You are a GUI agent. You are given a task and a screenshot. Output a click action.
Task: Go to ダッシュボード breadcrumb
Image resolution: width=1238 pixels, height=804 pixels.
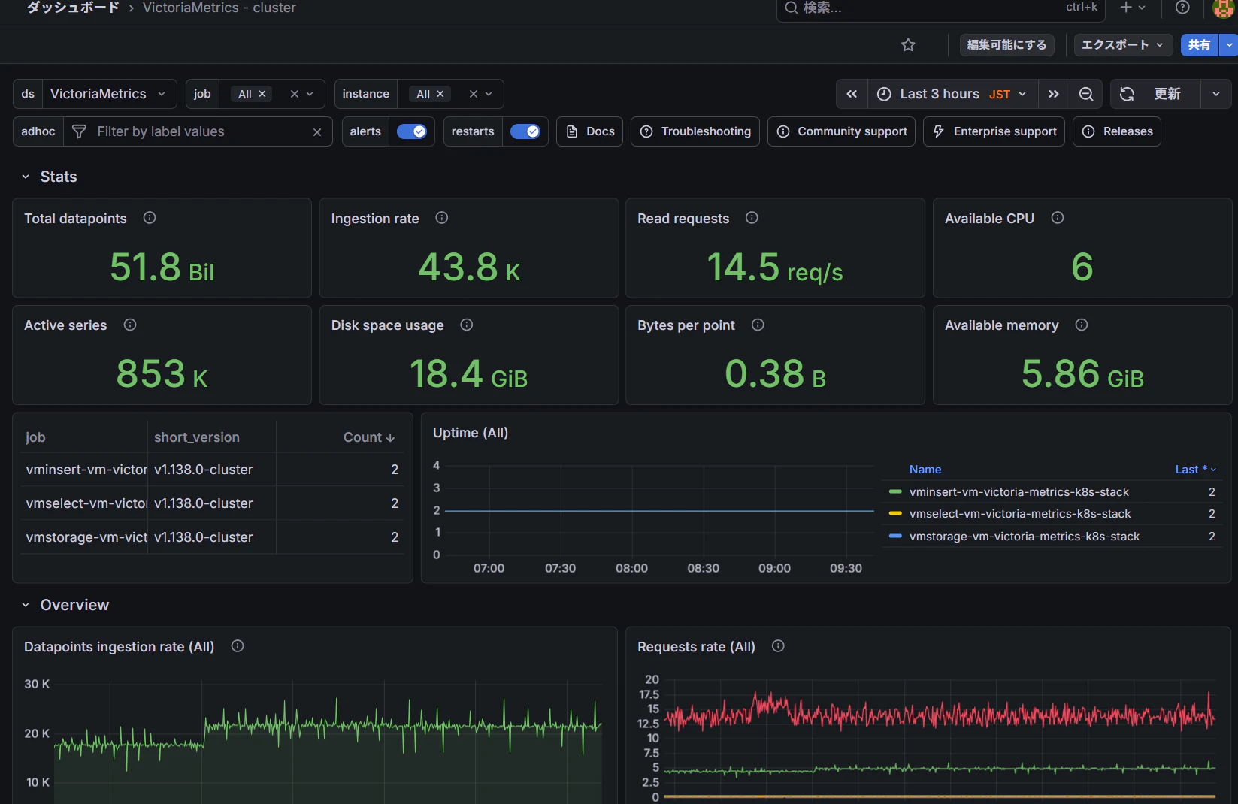pyautogui.click(x=73, y=8)
